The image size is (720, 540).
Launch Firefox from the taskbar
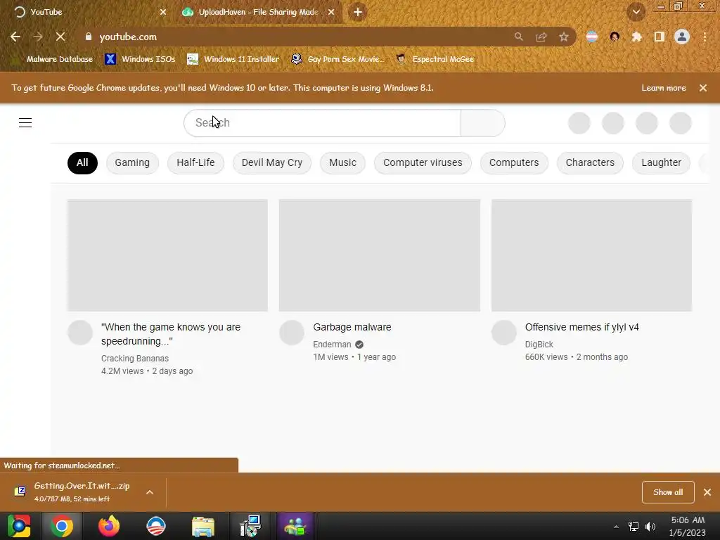coord(109,526)
